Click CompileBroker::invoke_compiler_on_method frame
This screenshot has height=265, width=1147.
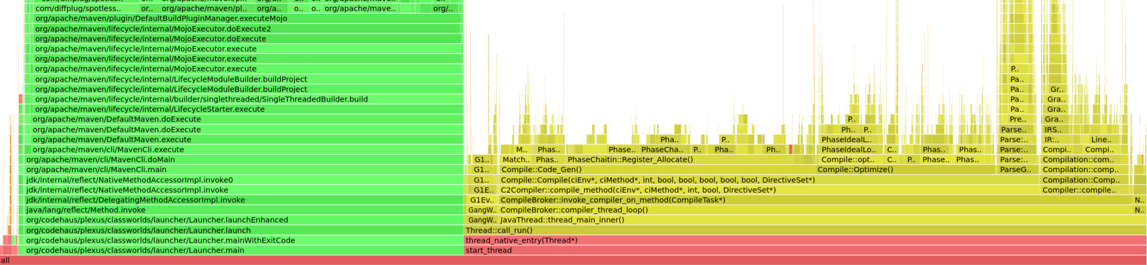[x=816, y=200]
